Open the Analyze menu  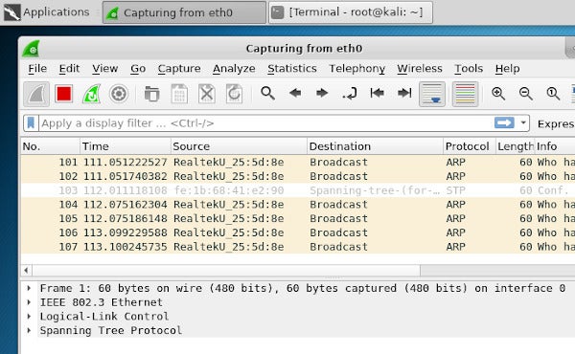click(234, 69)
